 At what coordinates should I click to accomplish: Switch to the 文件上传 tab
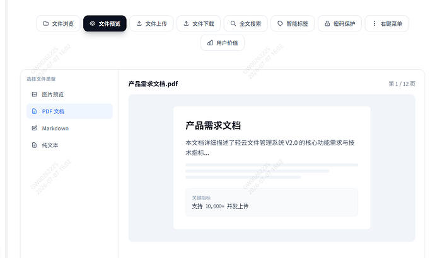151,23
